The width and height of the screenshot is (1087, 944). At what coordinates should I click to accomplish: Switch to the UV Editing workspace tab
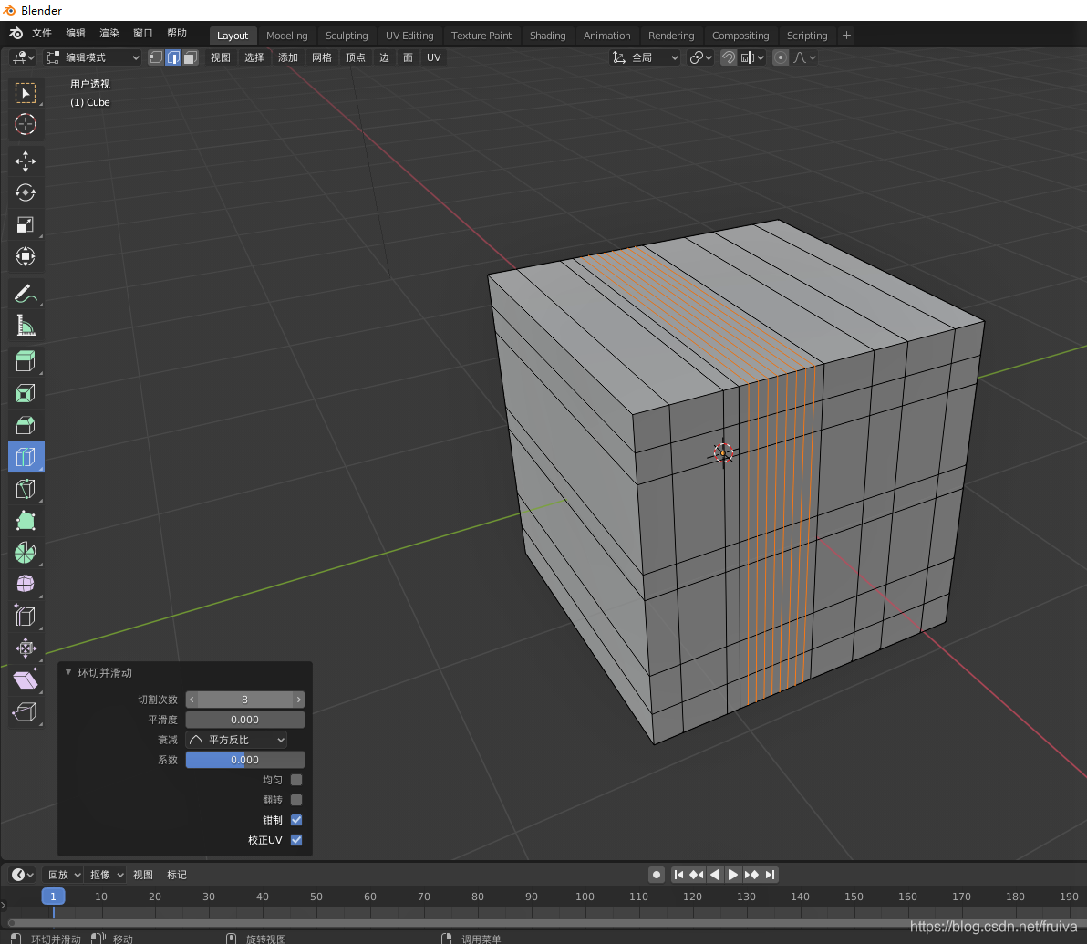(x=409, y=36)
